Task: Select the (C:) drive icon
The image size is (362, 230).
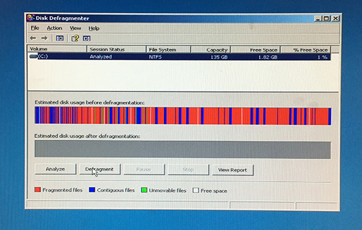Action: (33, 56)
